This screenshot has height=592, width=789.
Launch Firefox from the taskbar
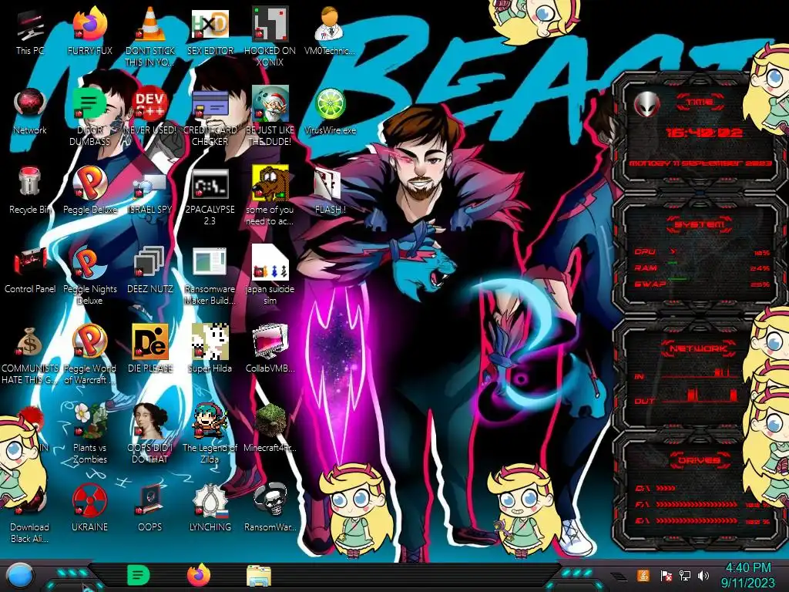coord(199,575)
